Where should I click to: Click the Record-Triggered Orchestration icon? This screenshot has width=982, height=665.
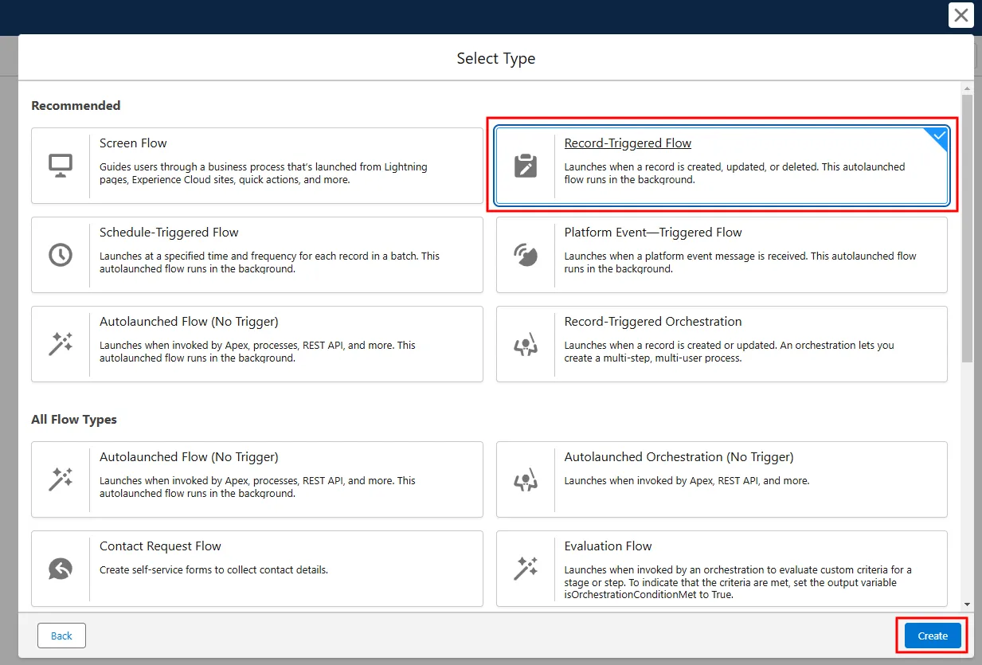[x=526, y=343]
